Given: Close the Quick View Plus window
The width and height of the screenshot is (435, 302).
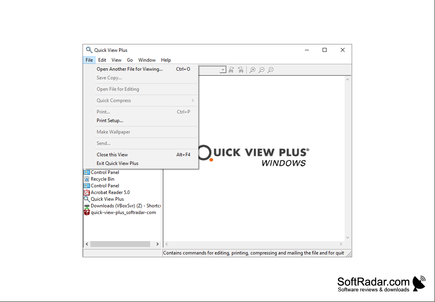Looking at the screenshot, I should tap(343, 50).
